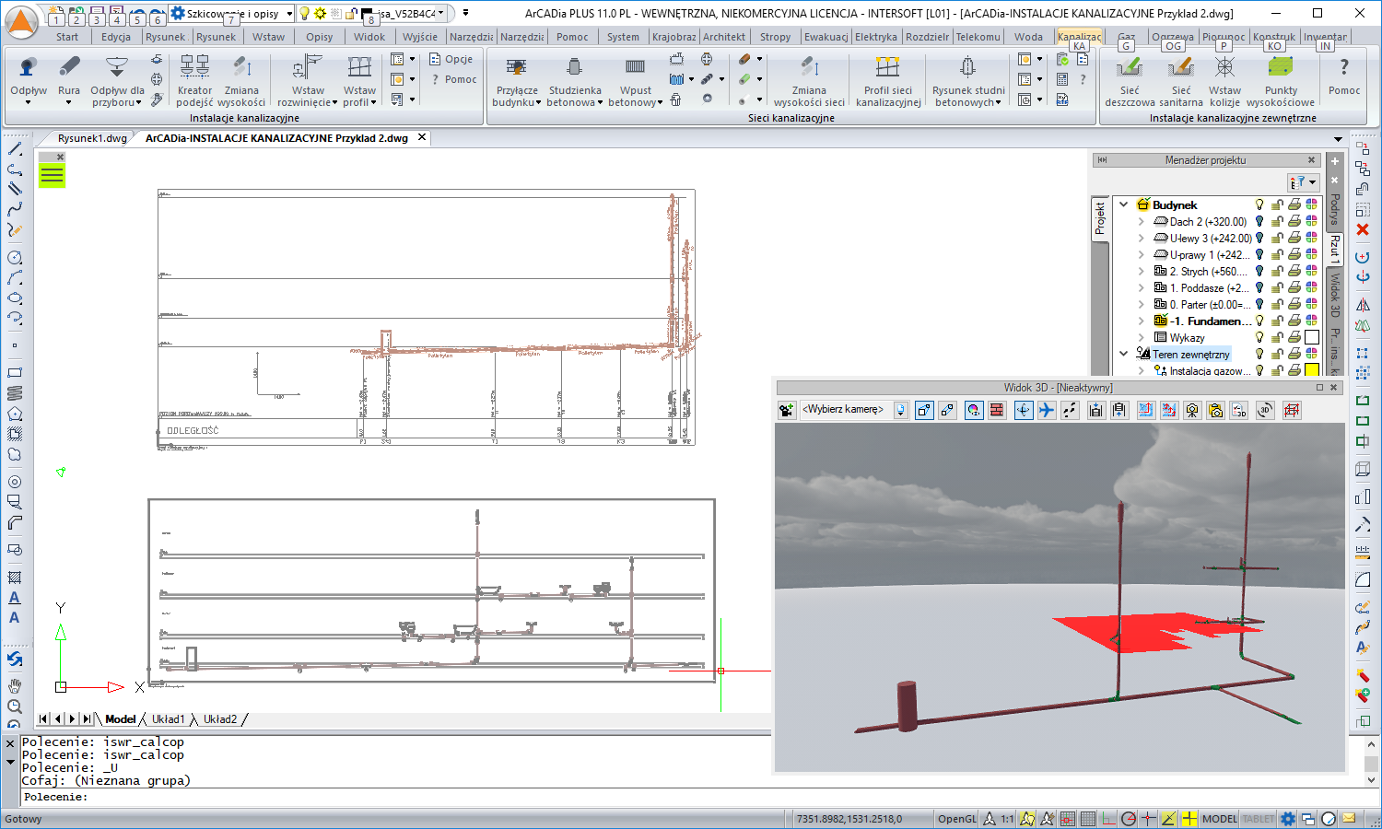This screenshot has height=829, width=1382.
Task: Toggle lock icon for 1. Poddasze
Action: [x=1277, y=287]
